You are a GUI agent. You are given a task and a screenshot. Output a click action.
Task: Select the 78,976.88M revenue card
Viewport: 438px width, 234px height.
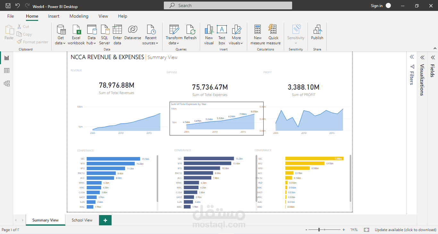[x=116, y=88]
